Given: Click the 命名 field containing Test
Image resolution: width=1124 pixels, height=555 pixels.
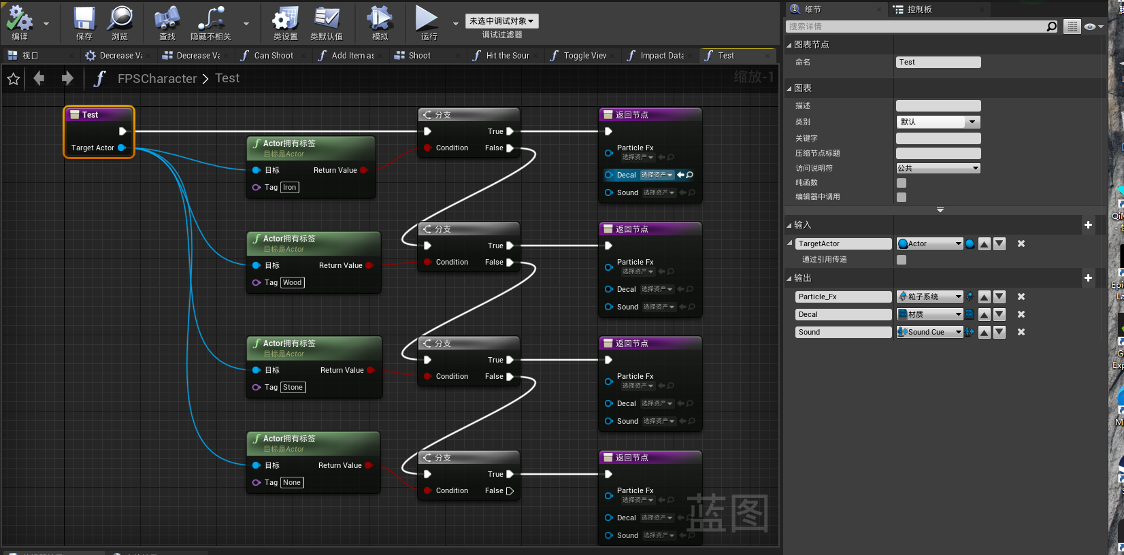Looking at the screenshot, I should click(x=938, y=62).
